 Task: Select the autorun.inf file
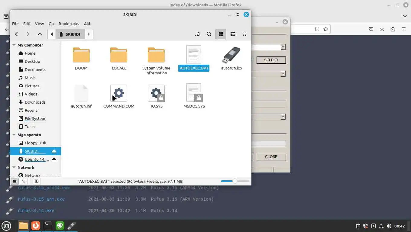[81, 96]
